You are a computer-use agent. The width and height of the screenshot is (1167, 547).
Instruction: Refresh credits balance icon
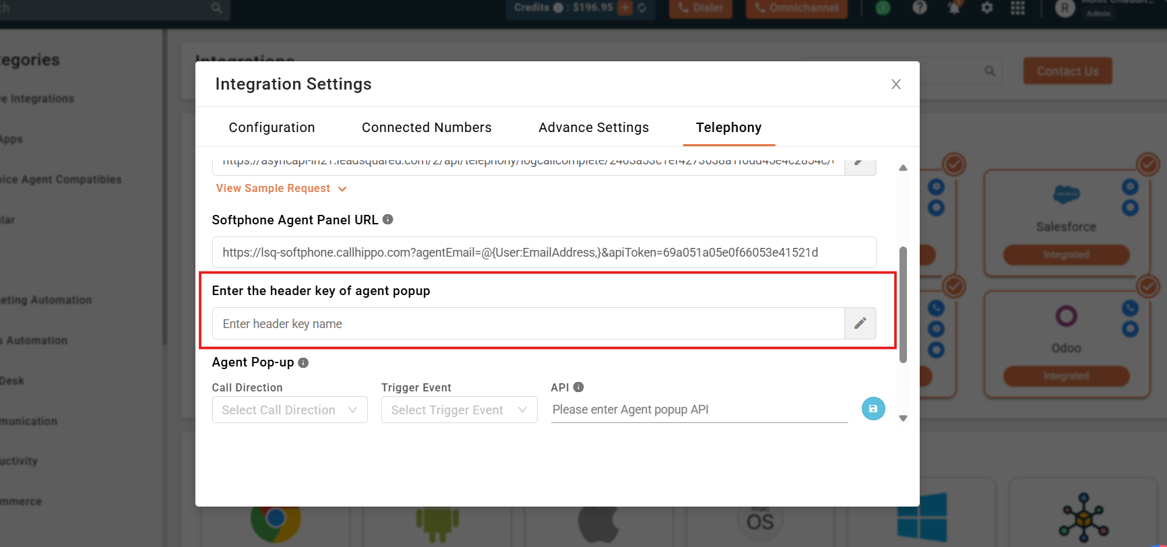(642, 8)
